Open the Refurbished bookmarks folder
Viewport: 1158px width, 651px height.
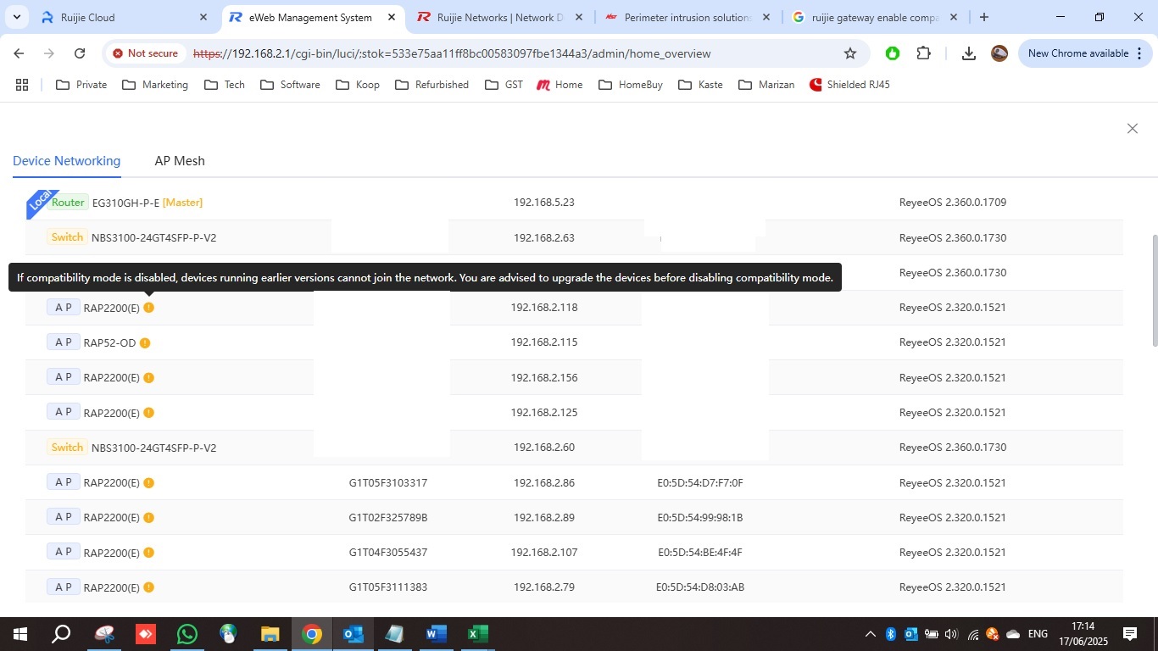coord(431,85)
